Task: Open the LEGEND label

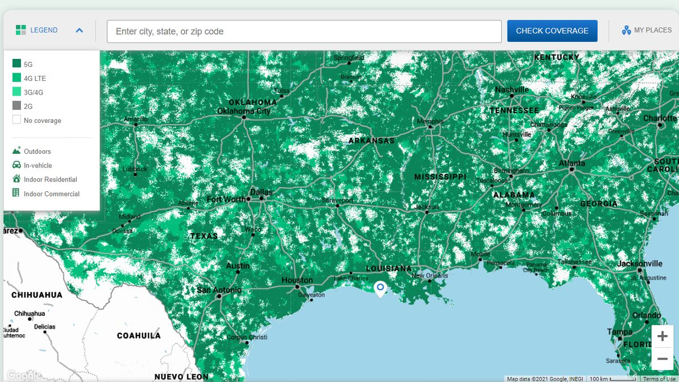Action: (44, 31)
